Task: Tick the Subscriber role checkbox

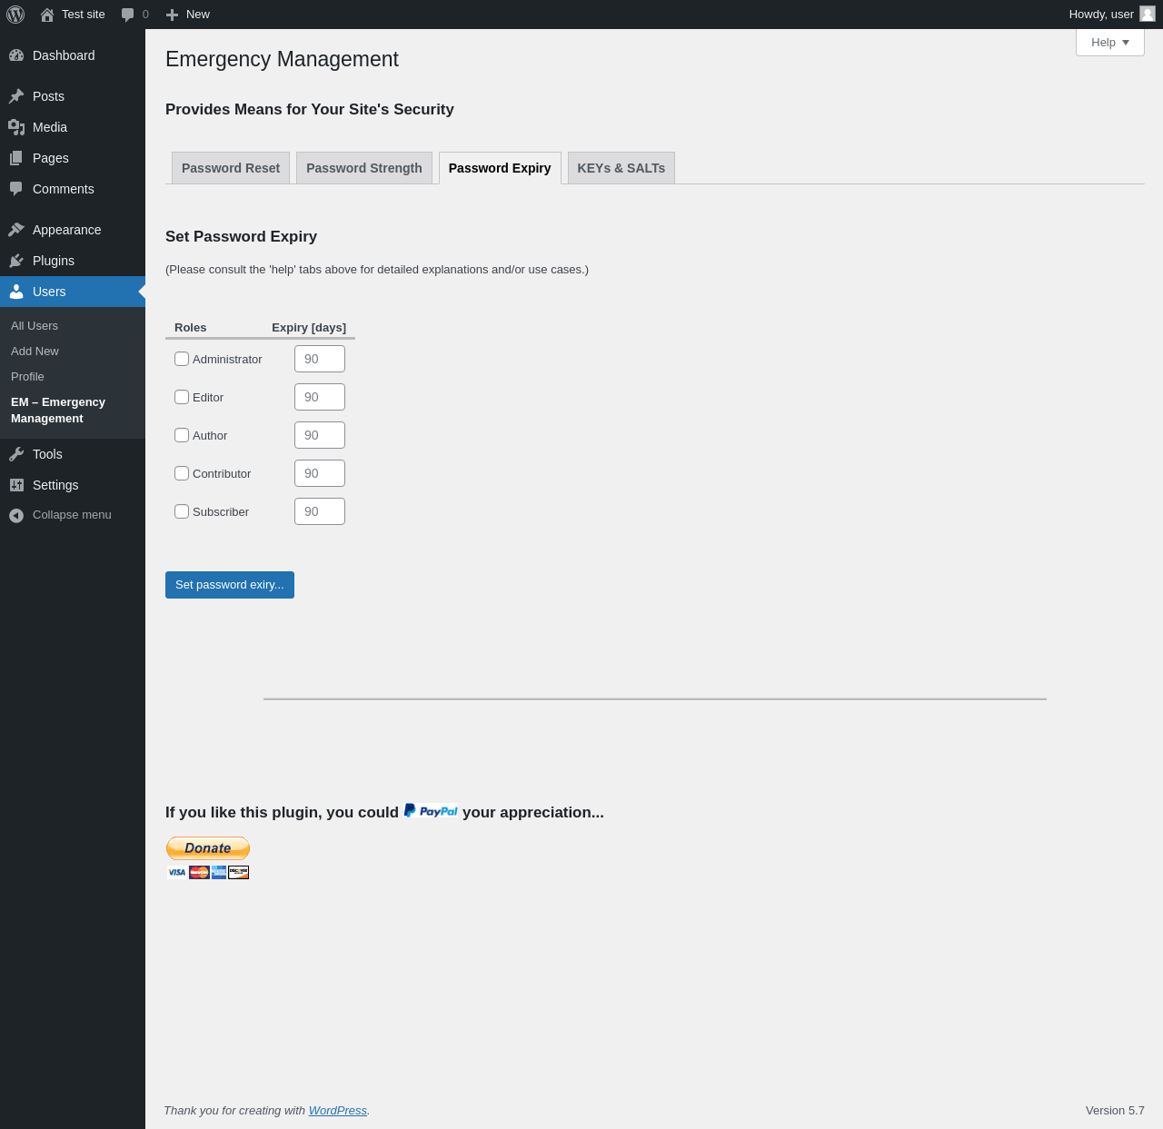Action: 182,511
